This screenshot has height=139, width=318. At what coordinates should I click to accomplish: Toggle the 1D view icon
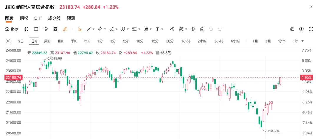click(8, 41)
